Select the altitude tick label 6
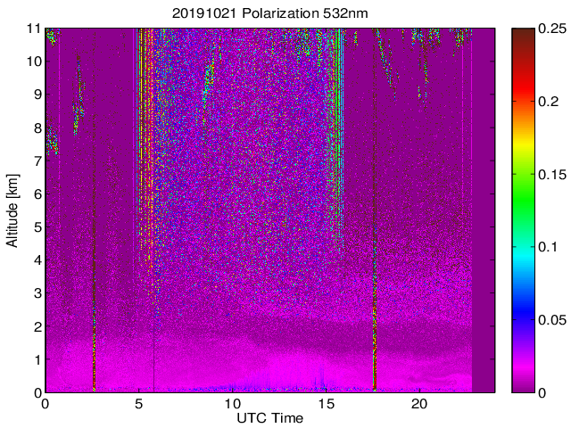This screenshot has width=571, height=428. [36, 193]
